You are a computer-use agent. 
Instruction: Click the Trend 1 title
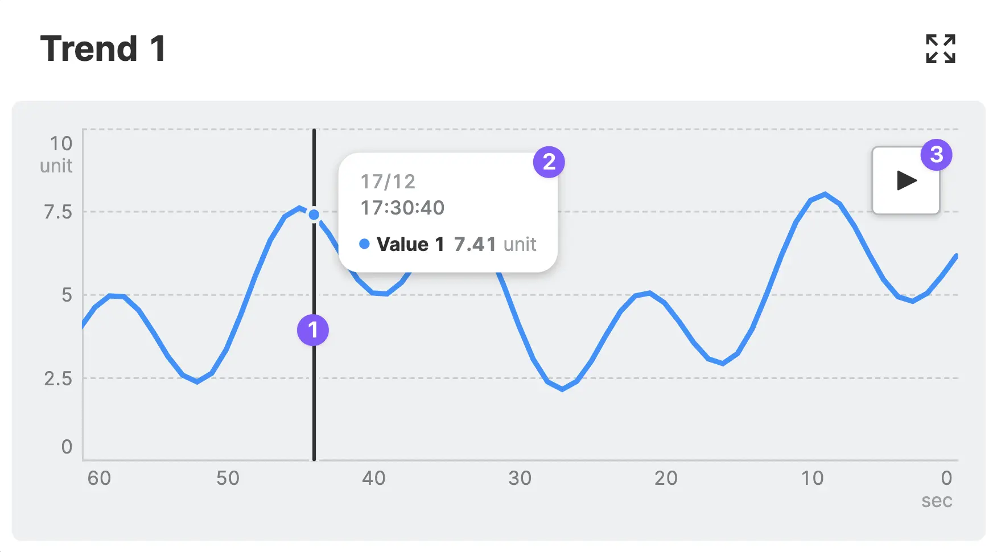pyautogui.click(x=103, y=48)
